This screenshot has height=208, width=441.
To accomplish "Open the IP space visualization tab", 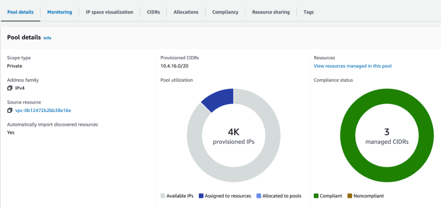I will (x=109, y=12).
